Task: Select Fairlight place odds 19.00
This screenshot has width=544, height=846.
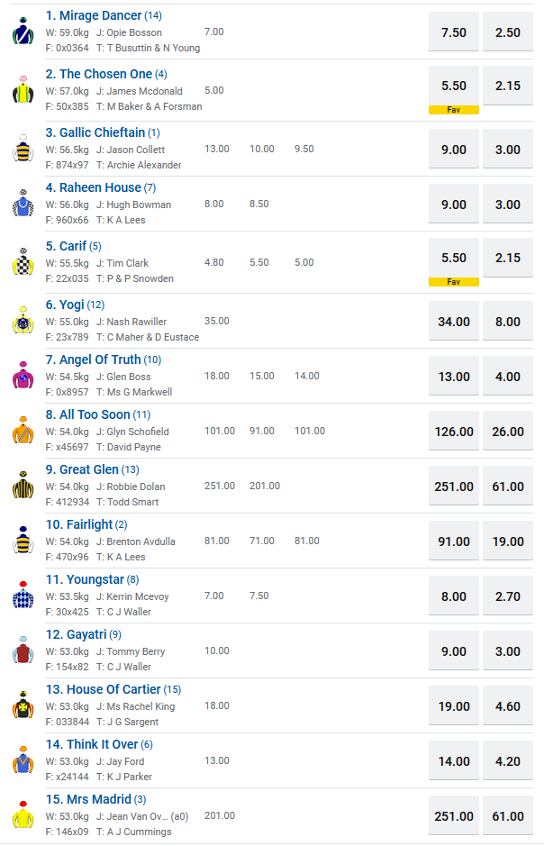Action: [x=507, y=541]
